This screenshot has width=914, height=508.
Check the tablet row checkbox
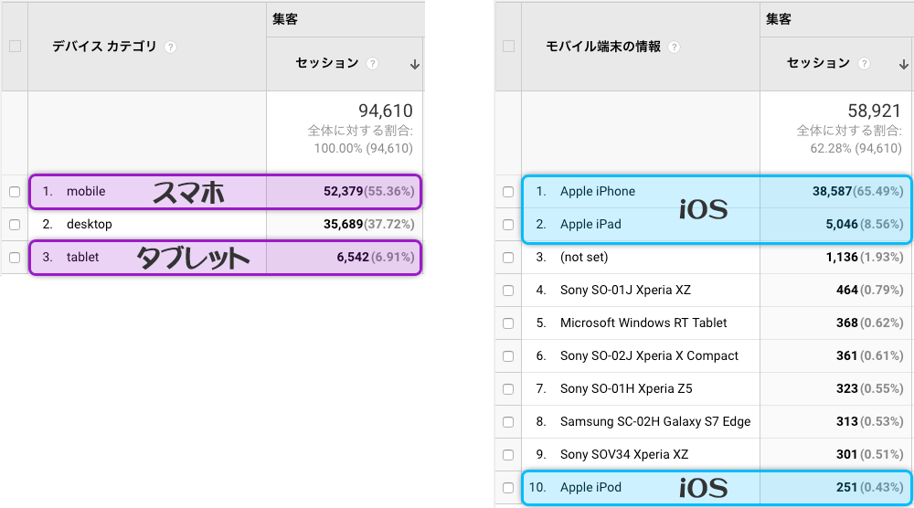(x=15, y=258)
